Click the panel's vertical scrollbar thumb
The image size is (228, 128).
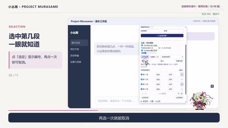pyautogui.click(x=186, y=70)
